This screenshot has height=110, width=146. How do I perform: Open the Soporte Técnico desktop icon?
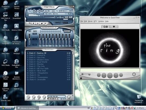click(x=17, y=5)
